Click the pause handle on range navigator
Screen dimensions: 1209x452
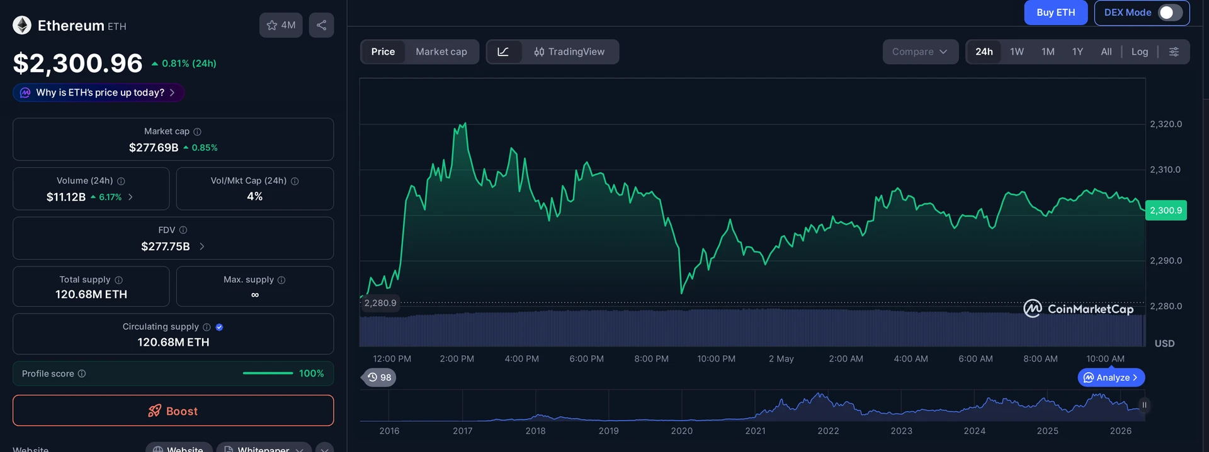[1144, 405]
